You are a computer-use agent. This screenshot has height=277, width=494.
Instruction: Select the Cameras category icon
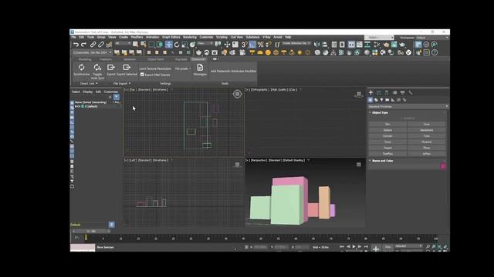coord(387,100)
